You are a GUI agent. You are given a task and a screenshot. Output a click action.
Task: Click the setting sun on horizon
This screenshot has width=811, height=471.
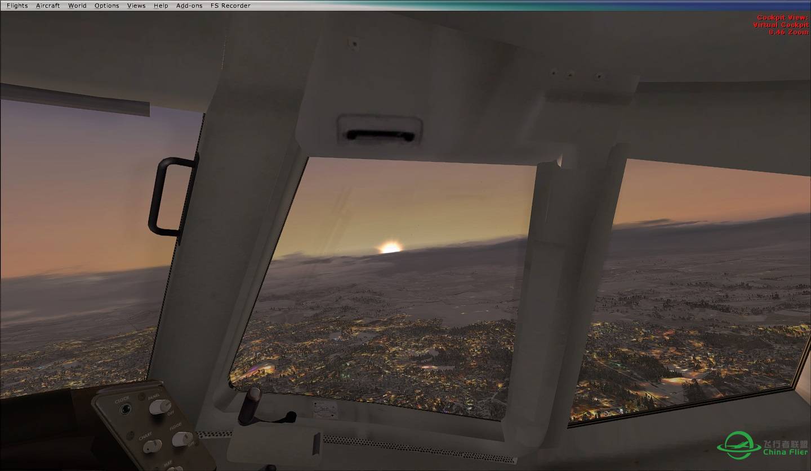[390, 247]
